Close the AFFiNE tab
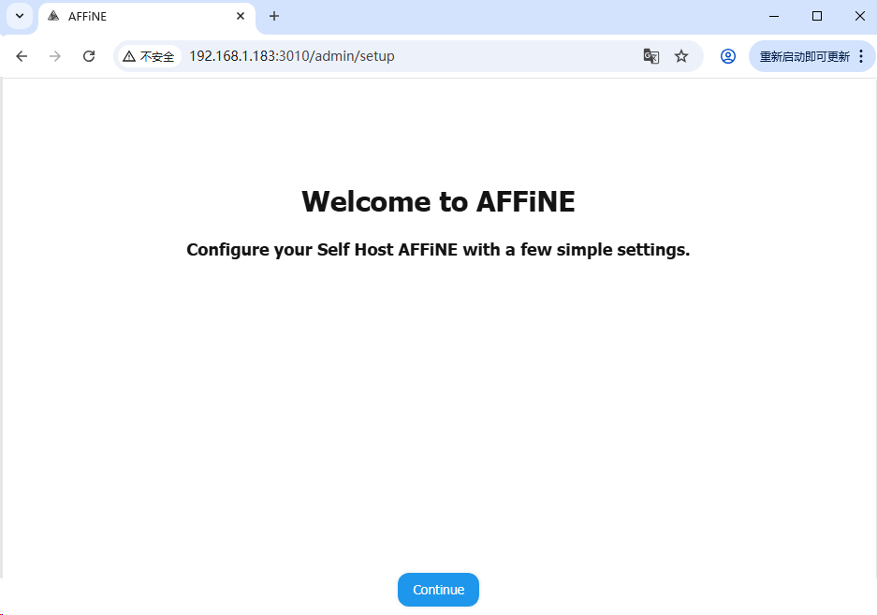Screen dimensions: 877x615 tap(241, 16)
